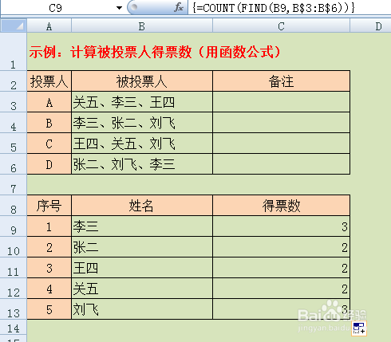Select row 11 header
Viewport: 391px width, 342px height.
click(14, 268)
